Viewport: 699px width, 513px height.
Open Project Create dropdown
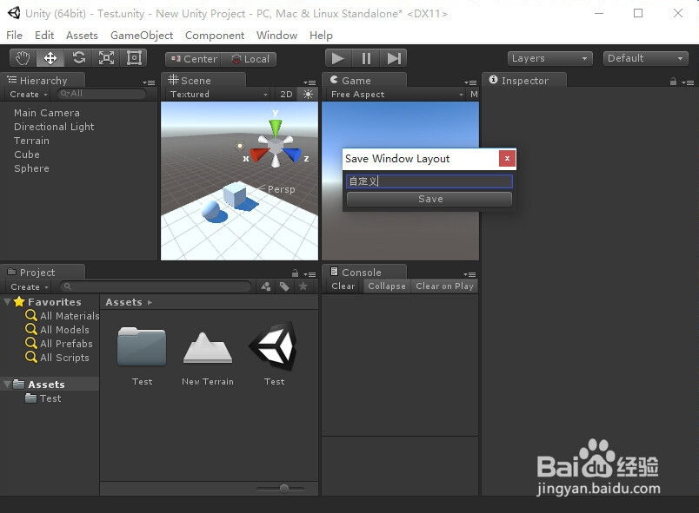pyautogui.click(x=30, y=287)
